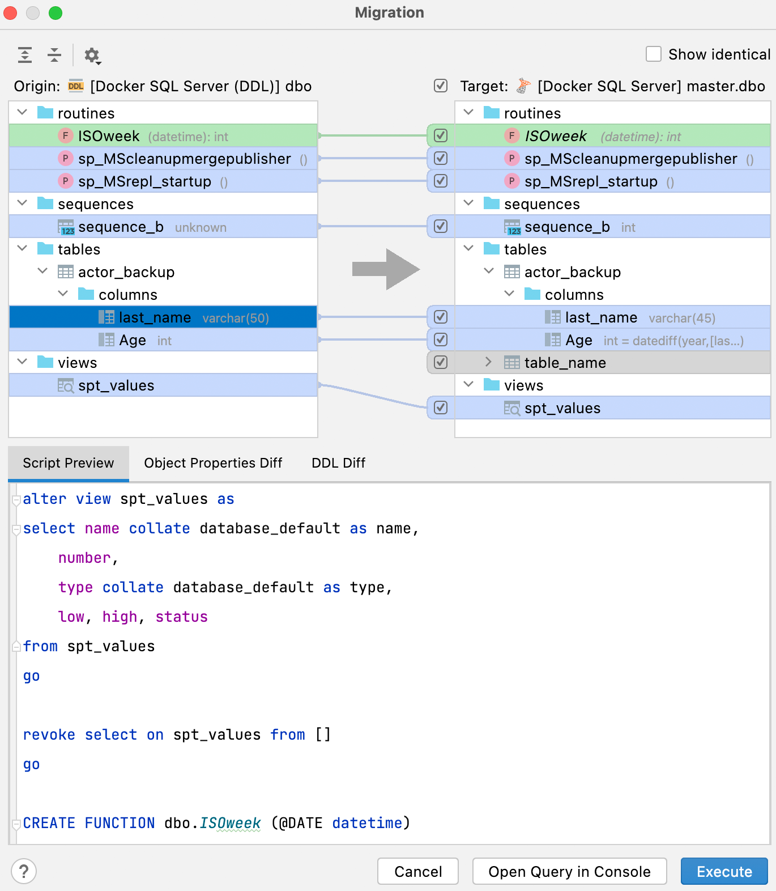776x891 pixels.
Task: Click the Execute button
Action: pos(724,871)
